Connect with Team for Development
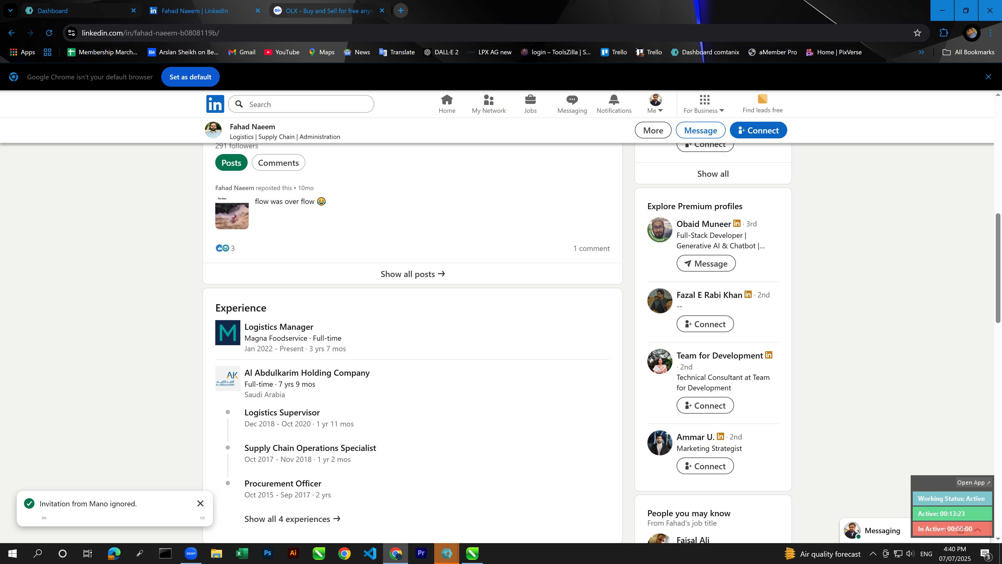 tap(705, 406)
